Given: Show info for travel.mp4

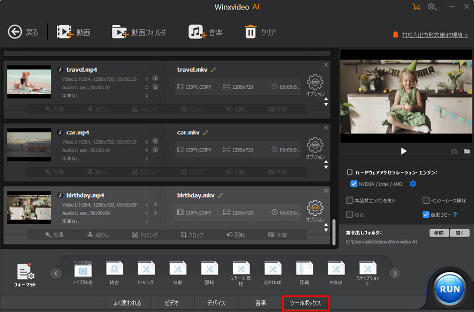Looking at the screenshot, I should [60, 70].
